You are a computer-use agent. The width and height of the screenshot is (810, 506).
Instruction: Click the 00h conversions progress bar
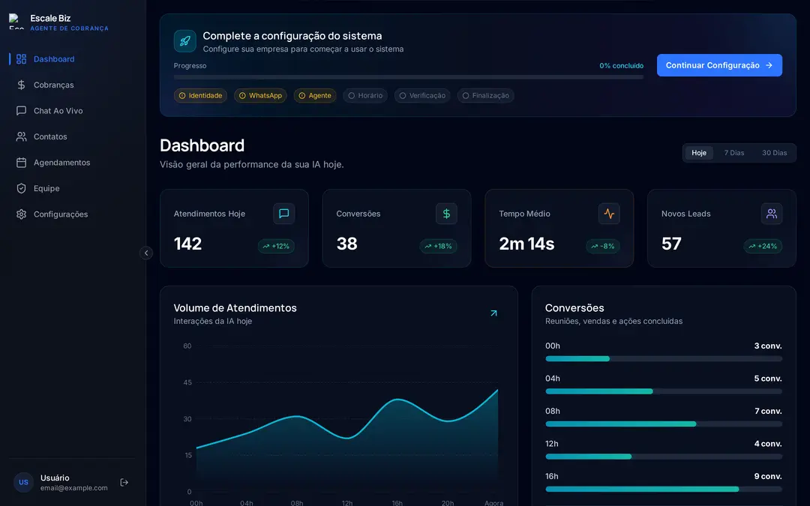click(x=664, y=359)
